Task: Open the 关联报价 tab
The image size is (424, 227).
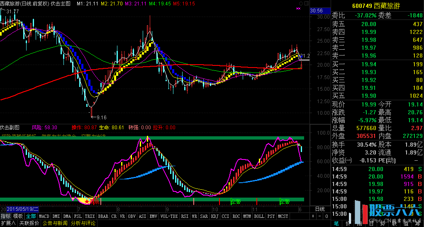Action: (x=29, y=223)
